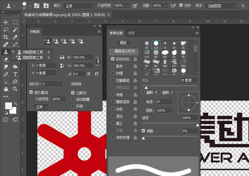The height and width of the screenshot is (176, 249).
Task: Toggle the airbrush icon next to 流量
Action: 173,6
